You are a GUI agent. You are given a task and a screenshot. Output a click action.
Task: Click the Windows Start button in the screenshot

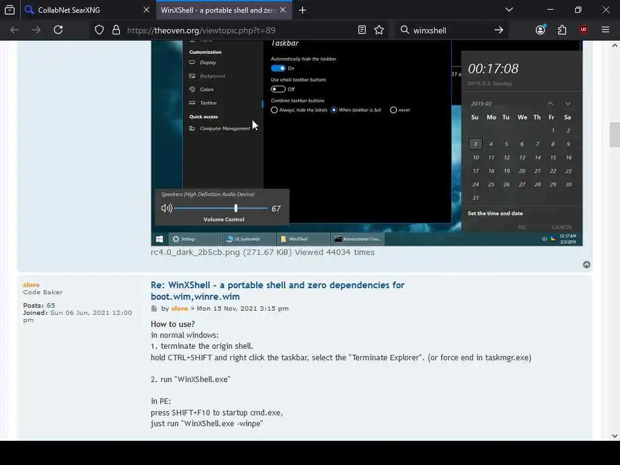[159, 239]
